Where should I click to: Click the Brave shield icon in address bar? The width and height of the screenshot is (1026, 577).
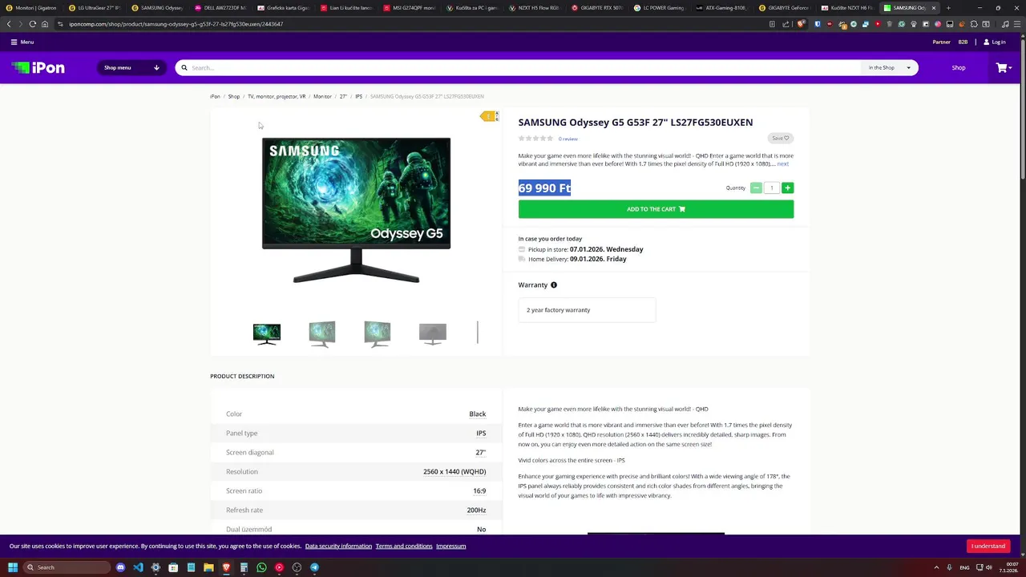[x=801, y=24]
